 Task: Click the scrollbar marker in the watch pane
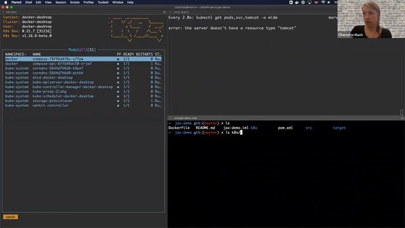coord(402,112)
